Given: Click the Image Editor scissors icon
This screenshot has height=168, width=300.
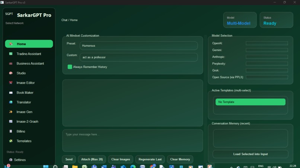Looking at the screenshot, I should (x=11, y=83).
